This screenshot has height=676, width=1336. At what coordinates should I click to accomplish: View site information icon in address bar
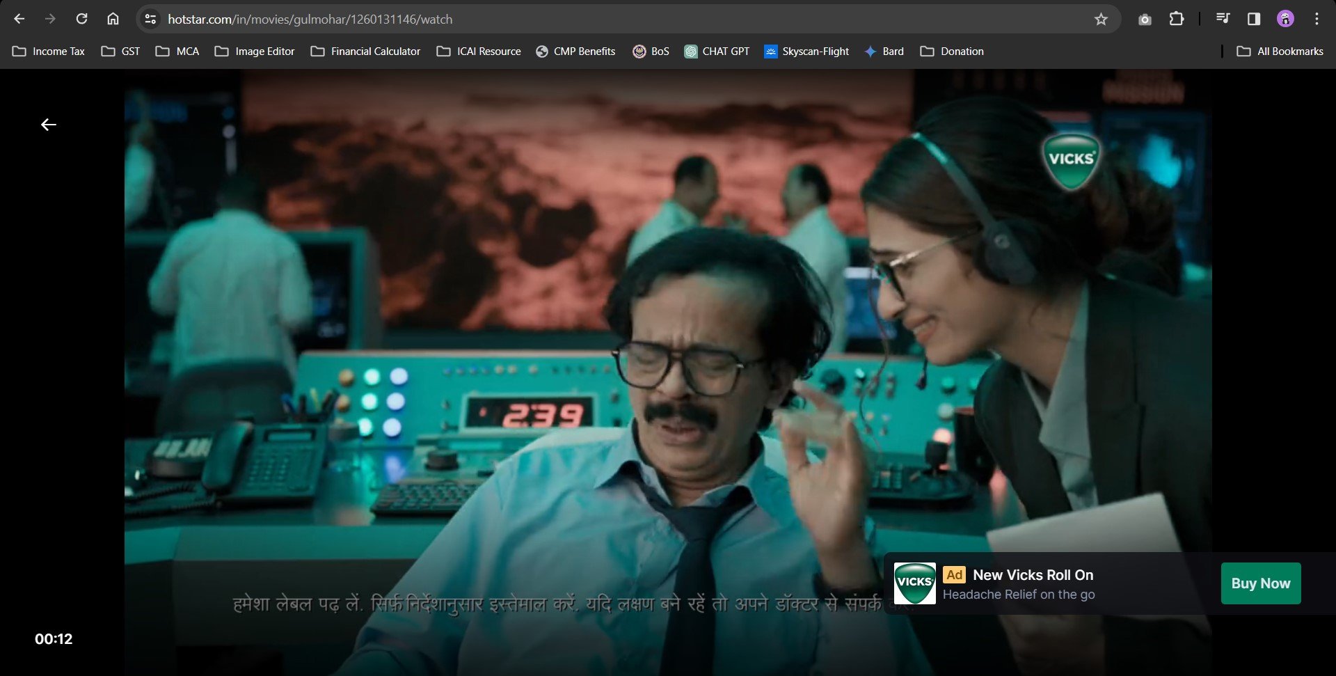point(150,19)
